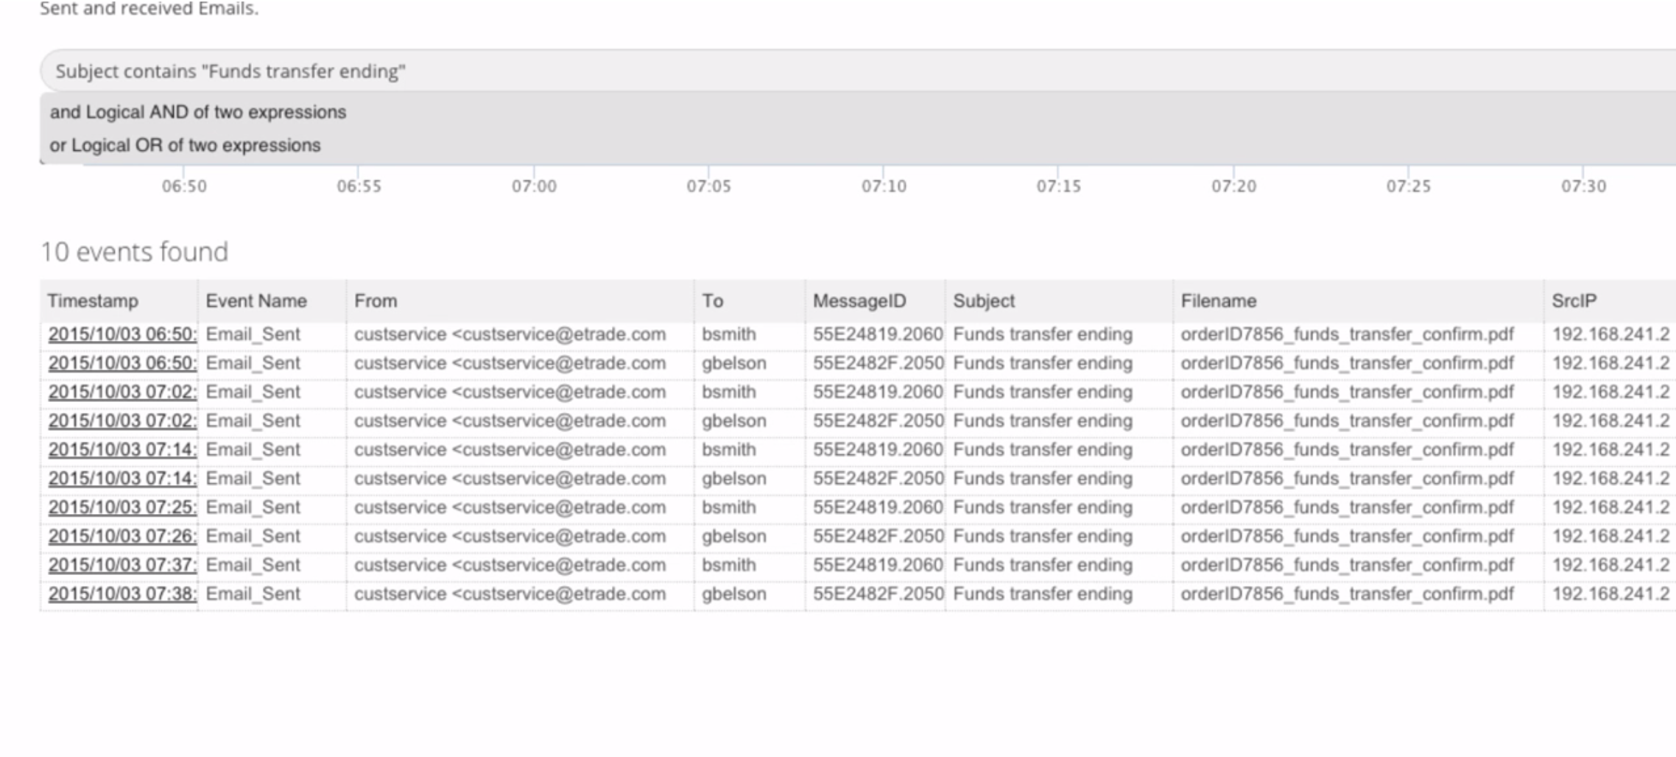
Task: Click the 07:00 timeline tick
Action: (x=534, y=186)
